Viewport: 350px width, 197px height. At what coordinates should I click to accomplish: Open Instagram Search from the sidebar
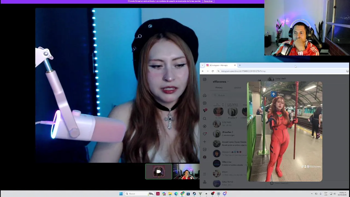205,118
